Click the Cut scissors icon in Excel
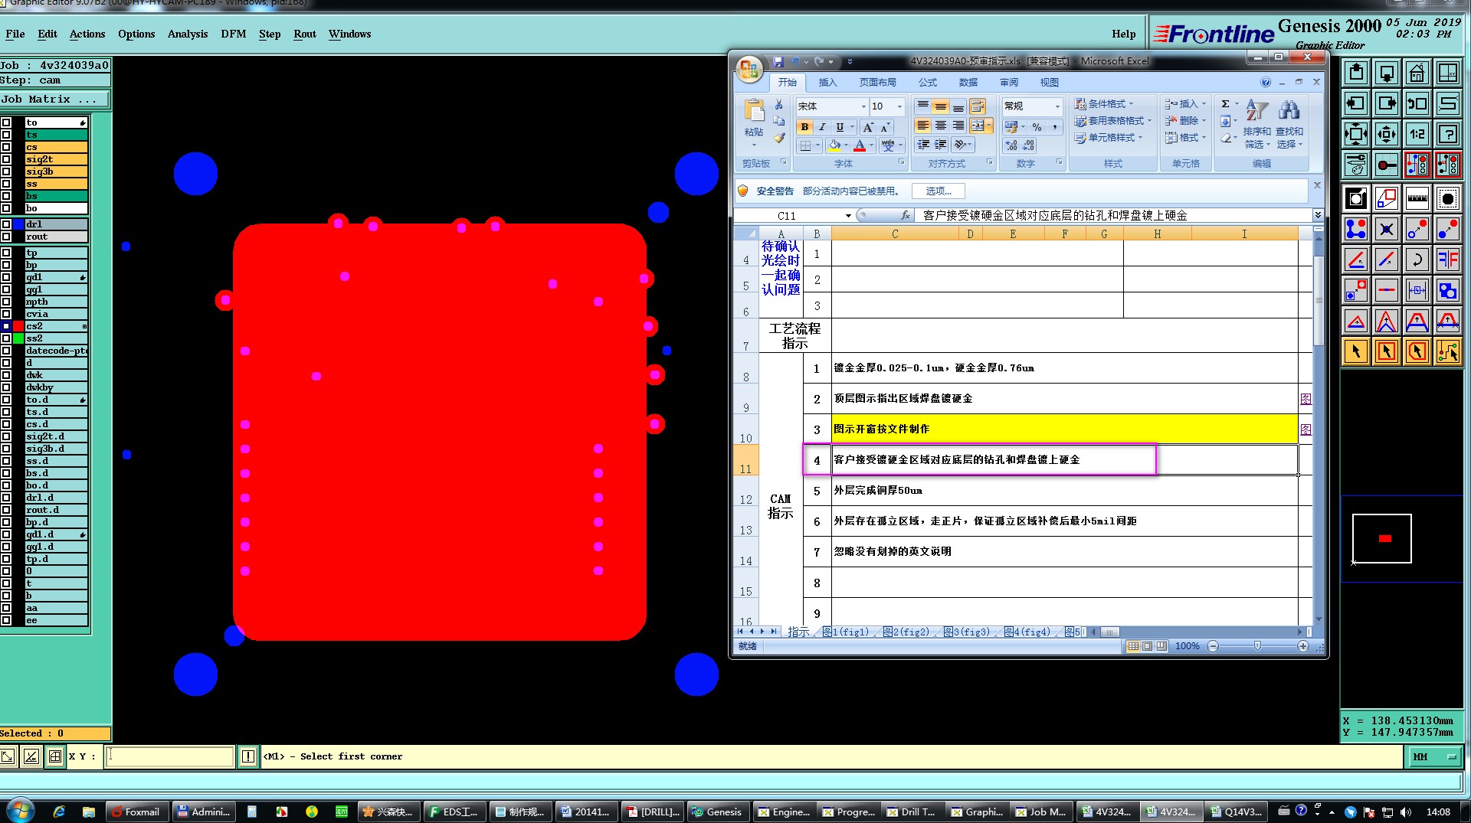 (x=778, y=105)
